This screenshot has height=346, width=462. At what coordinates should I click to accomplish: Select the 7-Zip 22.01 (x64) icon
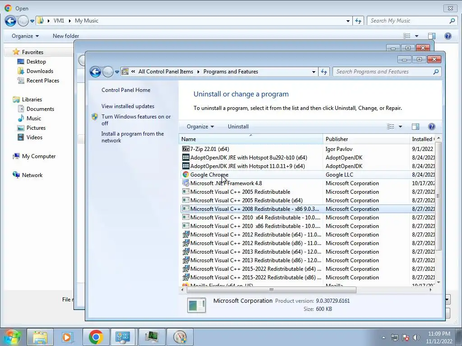(x=185, y=149)
